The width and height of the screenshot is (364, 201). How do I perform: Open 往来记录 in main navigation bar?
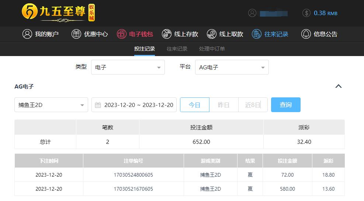point(270,34)
